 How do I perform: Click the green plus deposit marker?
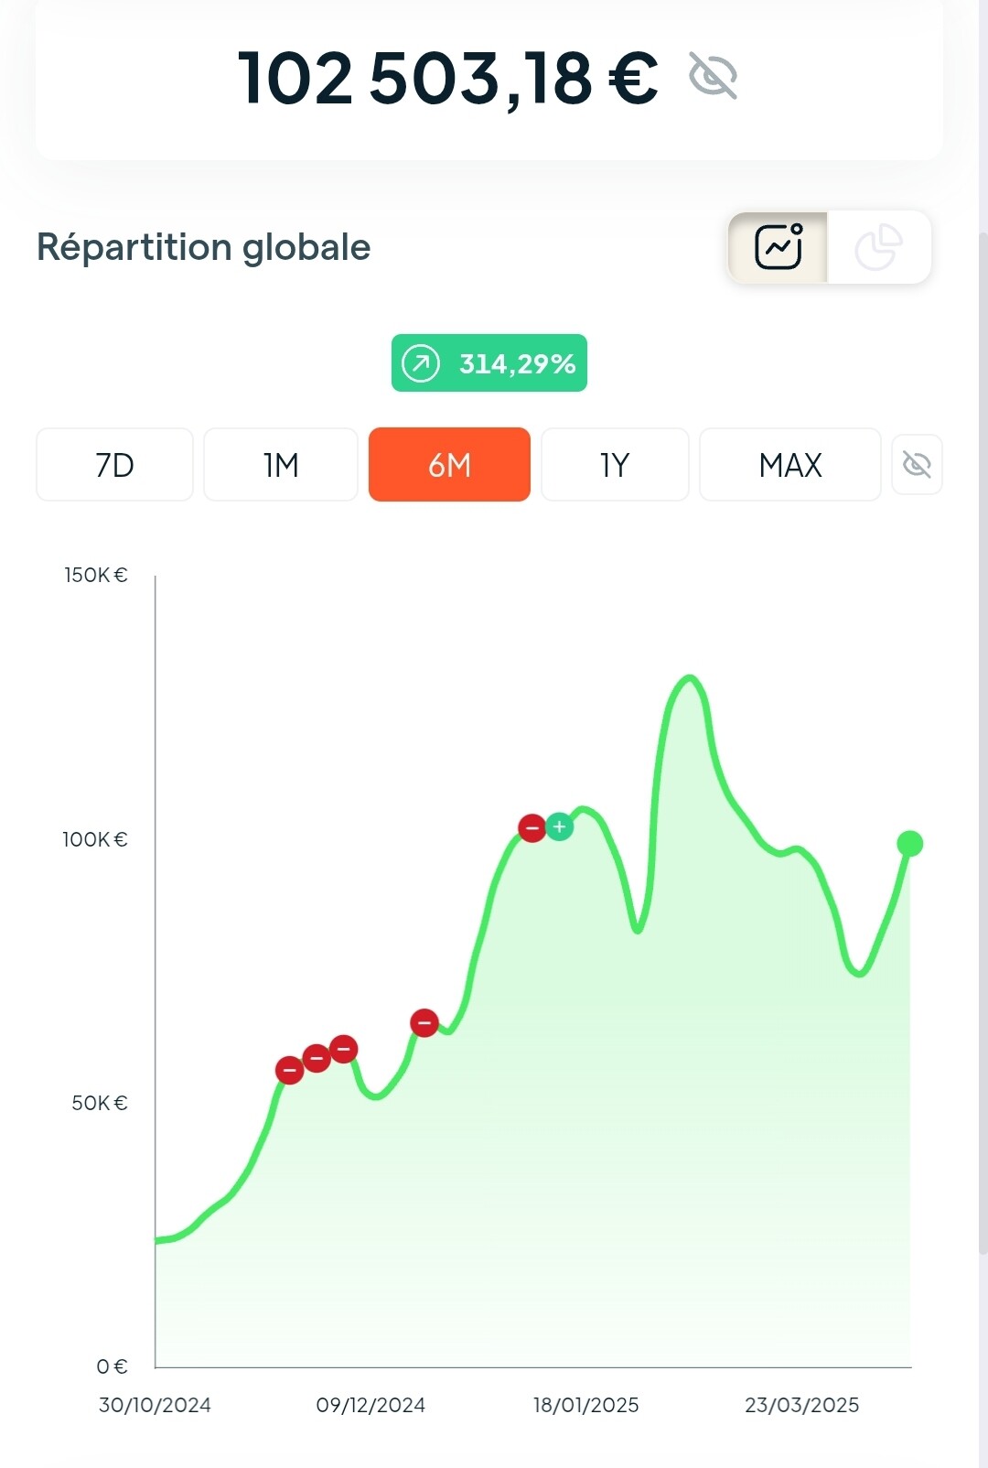tap(559, 826)
